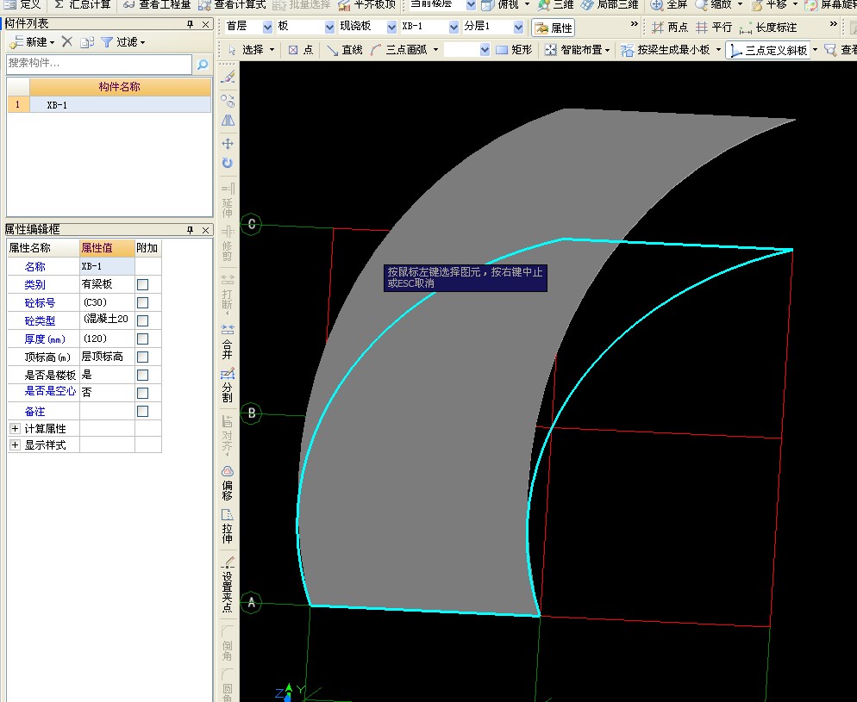The image size is (857, 702).
Task: Open the 定义 menu item
Action: pyautogui.click(x=23, y=5)
